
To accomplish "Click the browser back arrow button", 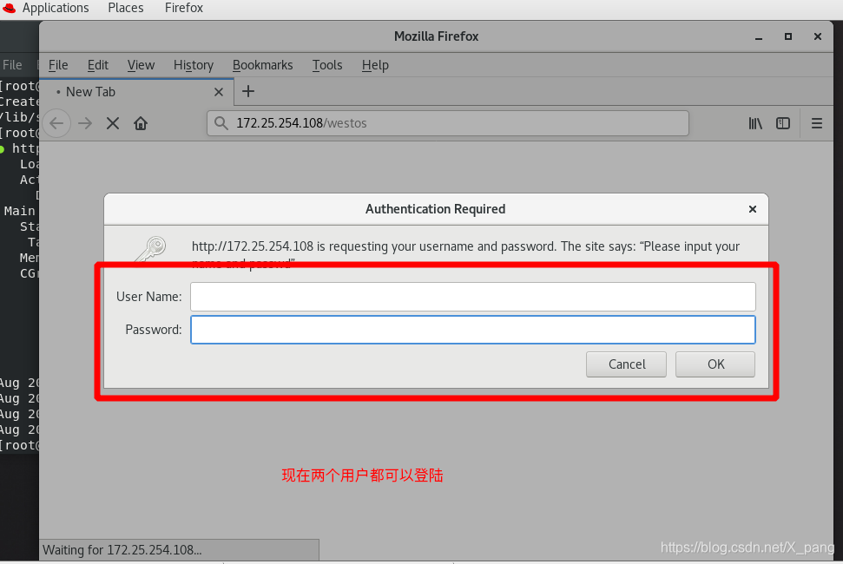I will point(56,123).
